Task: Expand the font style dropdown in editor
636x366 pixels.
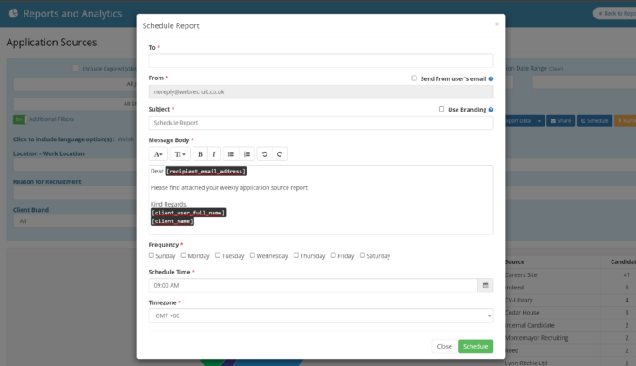Action: (159, 154)
